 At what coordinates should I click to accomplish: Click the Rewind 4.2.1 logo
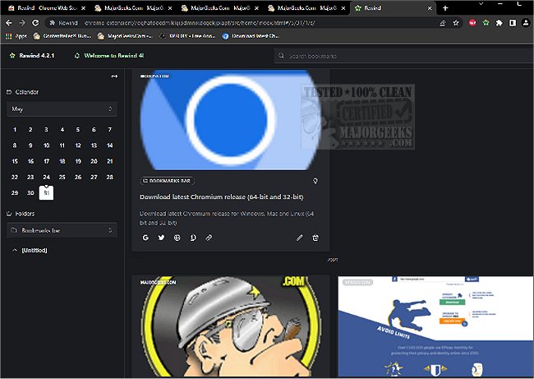coord(32,56)
